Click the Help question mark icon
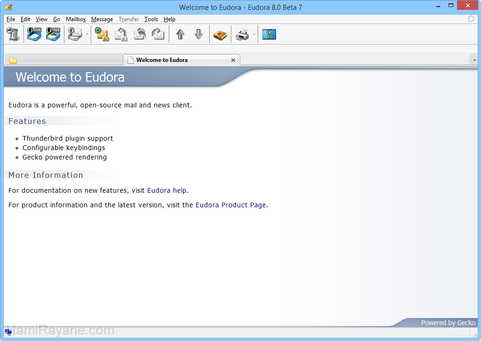 tap(269, 34)
